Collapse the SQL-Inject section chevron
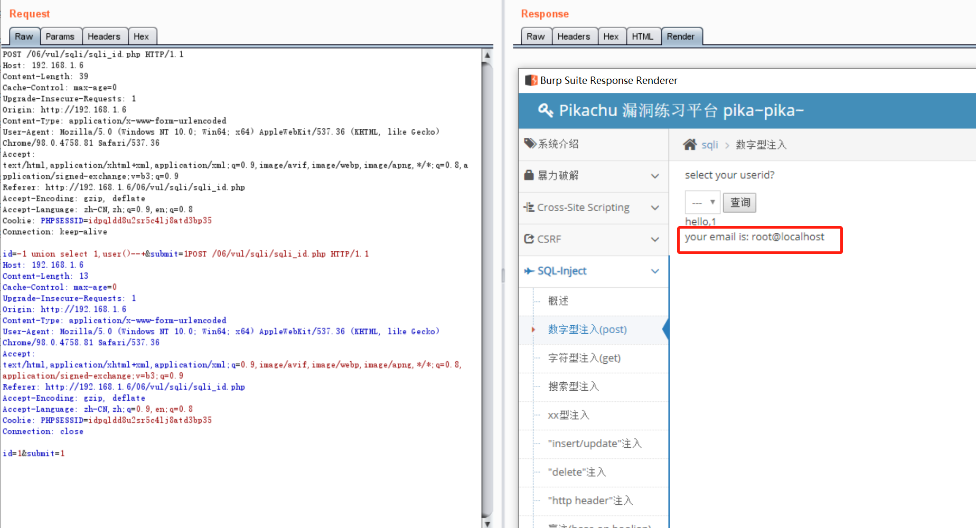Image resolution: width=976 pixels, height=528 pixels. pos(655,271)
